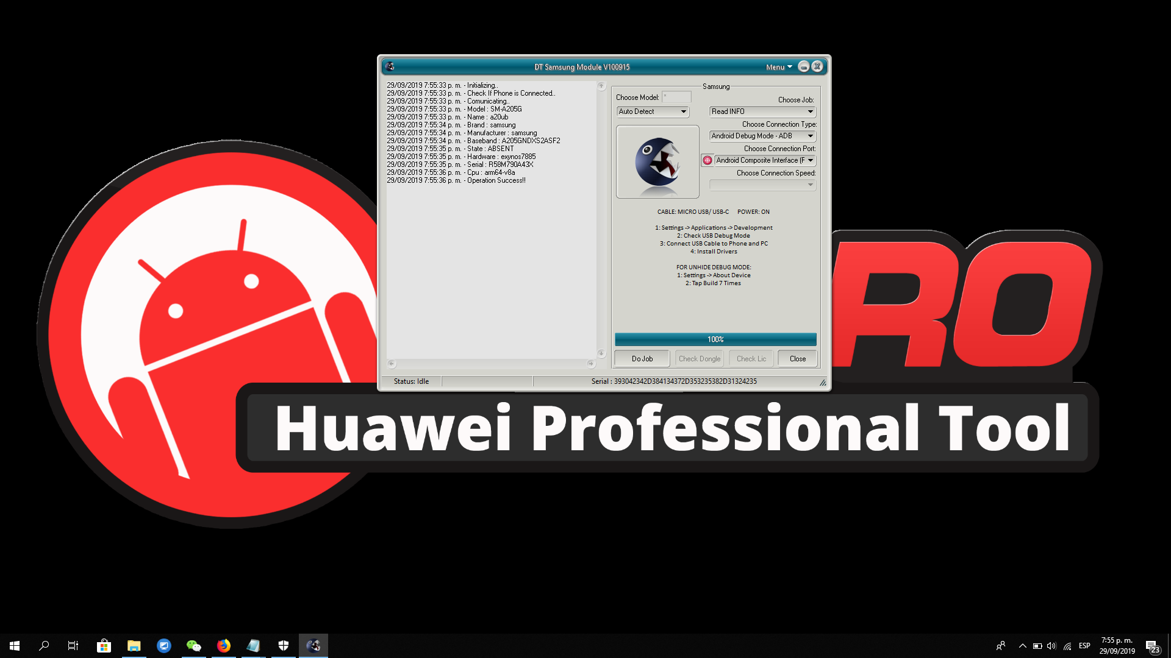This screenshot has width=1171, height=658.
Task: Click 'CABLE: MICRO USB/ USB-C' text
Action: pos(693,212)
